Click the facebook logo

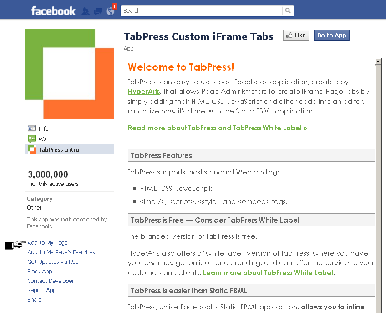coord(53,10)
